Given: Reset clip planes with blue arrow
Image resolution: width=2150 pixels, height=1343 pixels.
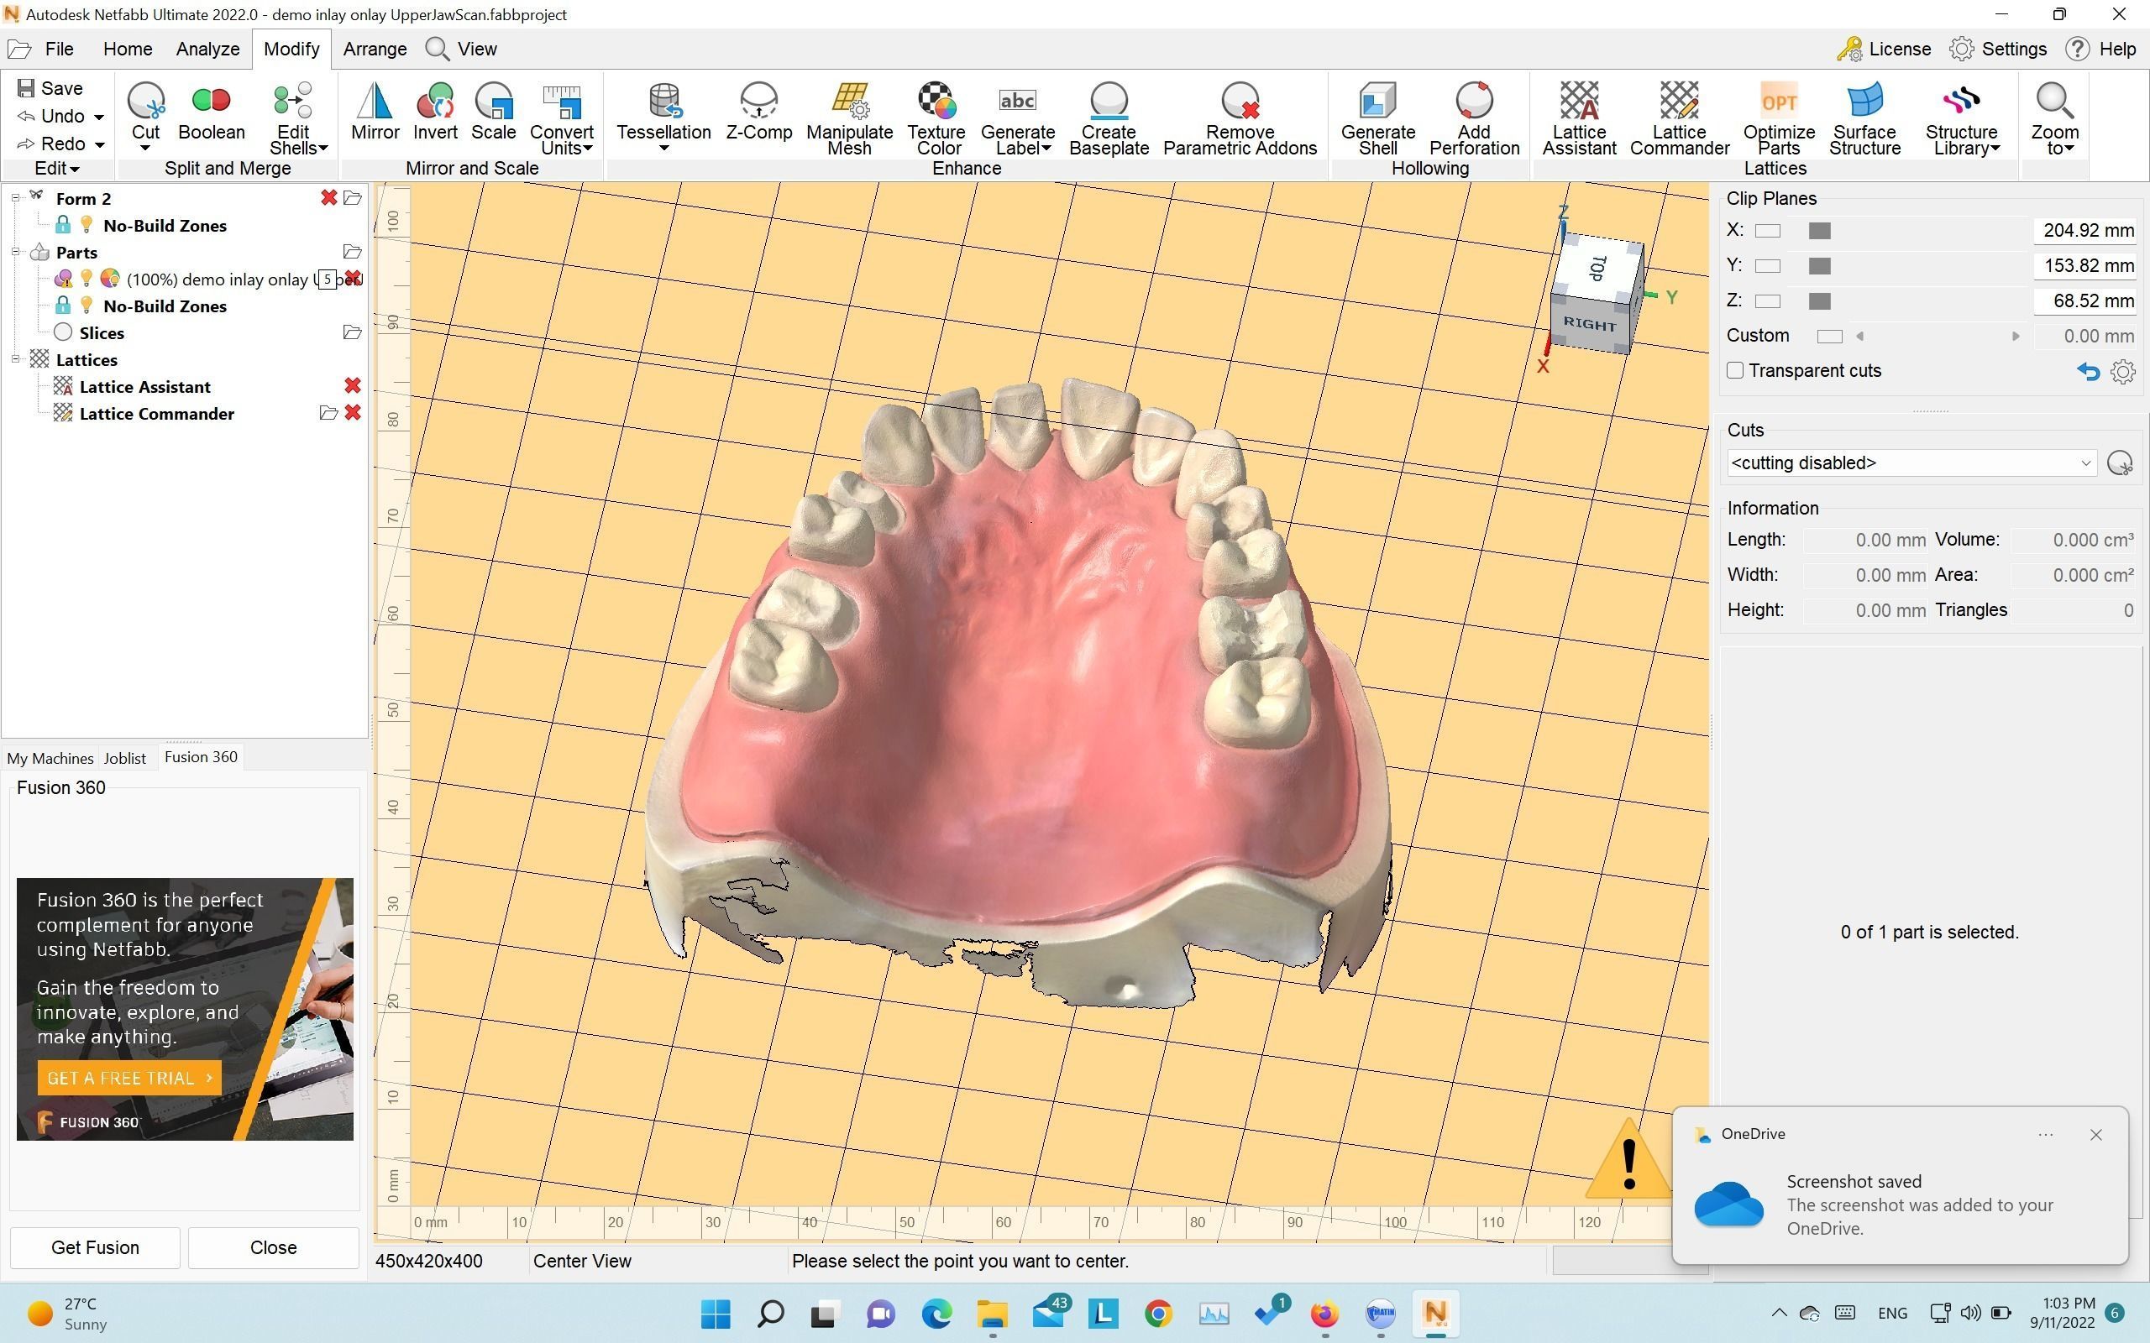Looking at the screenshot, I should pyautogui.click(x=2088, y=372).
